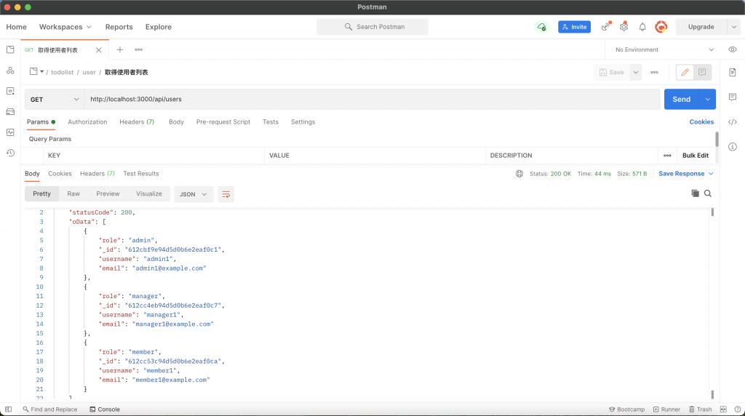Open help icon in status bar
The height and width of the screenshot is (416, 745).
coord(738,409)
